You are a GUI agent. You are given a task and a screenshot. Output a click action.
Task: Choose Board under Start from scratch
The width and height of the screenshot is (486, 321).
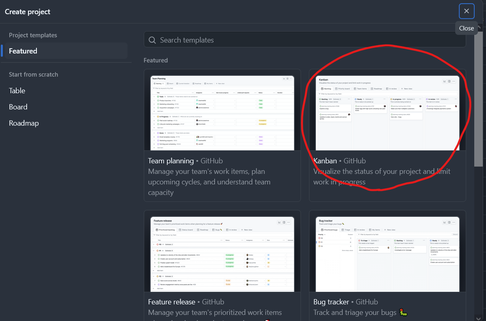[18, 107]
